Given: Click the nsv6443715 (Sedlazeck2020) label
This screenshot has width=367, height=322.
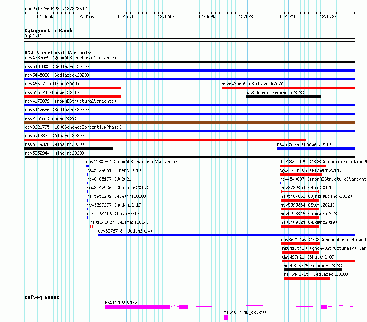Looking at the screenshot, I should pyautogui.click(x=316, y=274).
